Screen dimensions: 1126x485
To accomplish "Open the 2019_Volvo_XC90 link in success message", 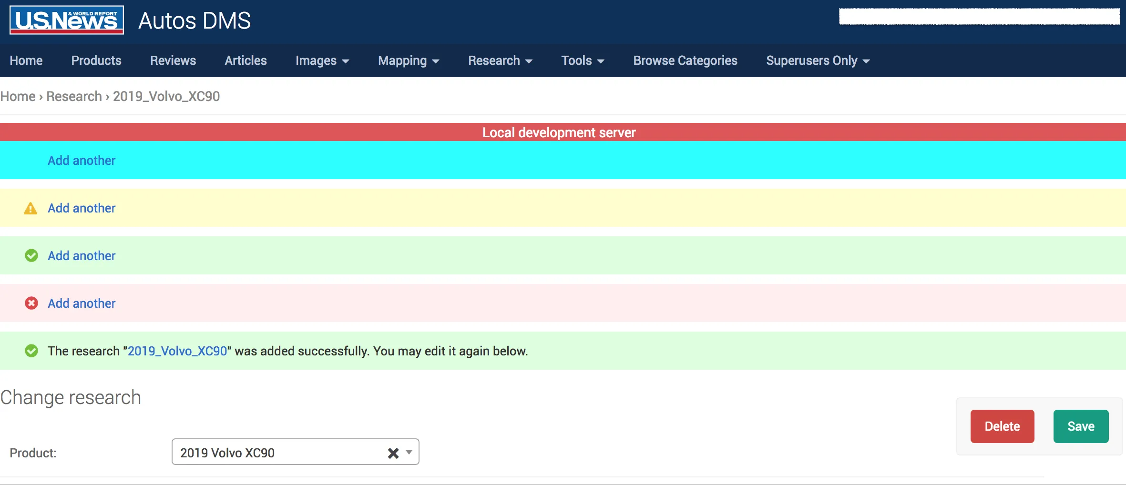I will [177, 351].
